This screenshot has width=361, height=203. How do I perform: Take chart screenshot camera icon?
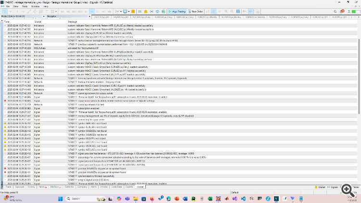258,12
